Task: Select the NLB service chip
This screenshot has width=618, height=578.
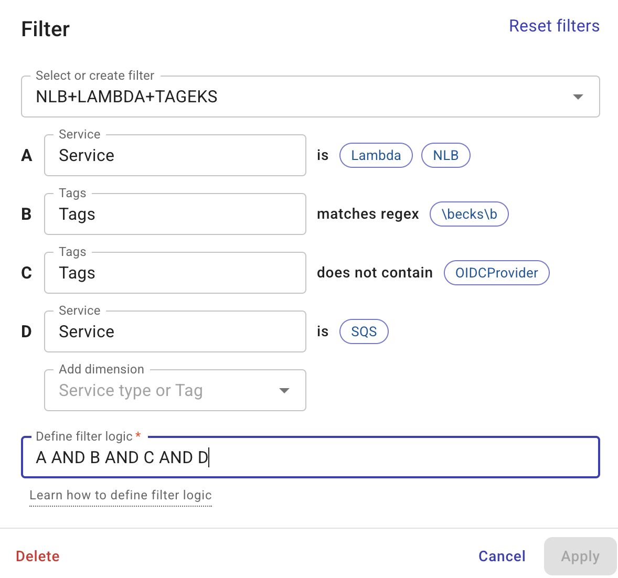Action: pos(445,155)
